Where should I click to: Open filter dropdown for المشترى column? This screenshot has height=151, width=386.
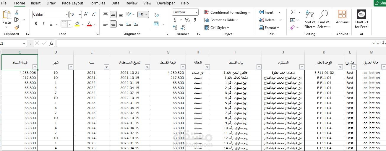pos(302,67)
